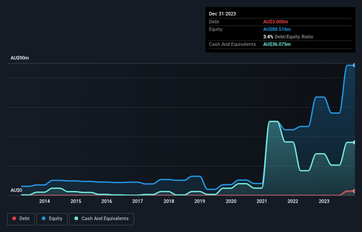
Task: Click the 2022 x-axis label
Action: point(293,201)
